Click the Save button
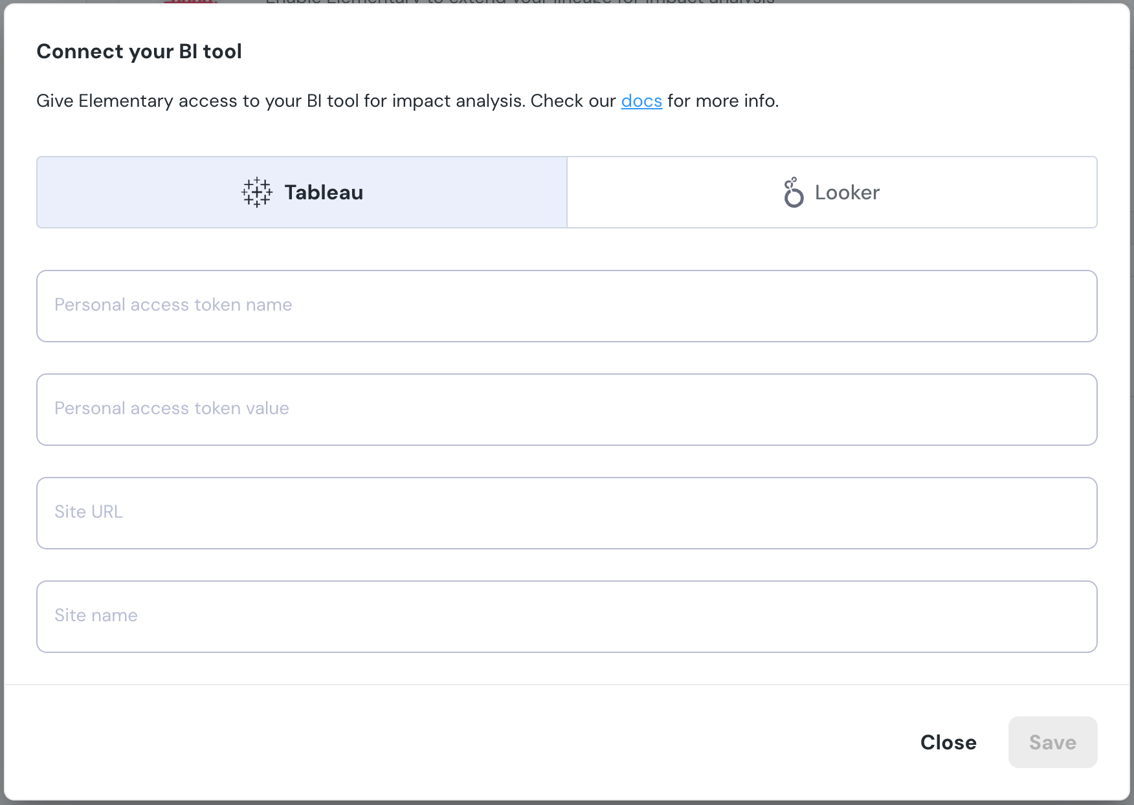This screenshot has height=805, width=1134. 1052,742
